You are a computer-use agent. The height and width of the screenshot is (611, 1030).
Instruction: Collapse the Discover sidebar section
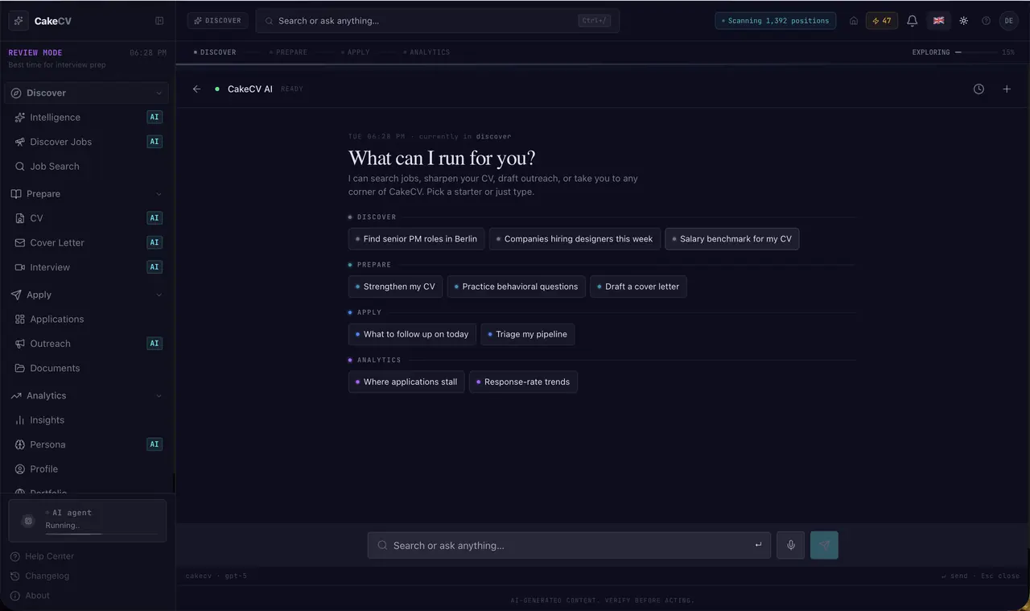(x=159, y=93)
